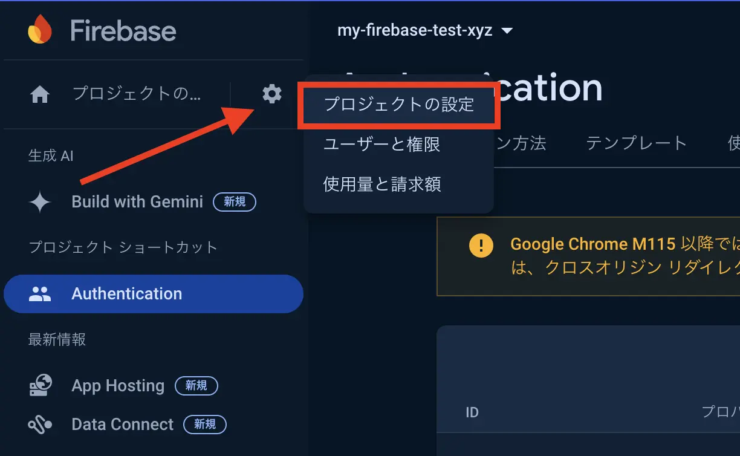Click the 新規 badge beside Build with Gemini
The image size is (740, 456).
pos(235,202)
